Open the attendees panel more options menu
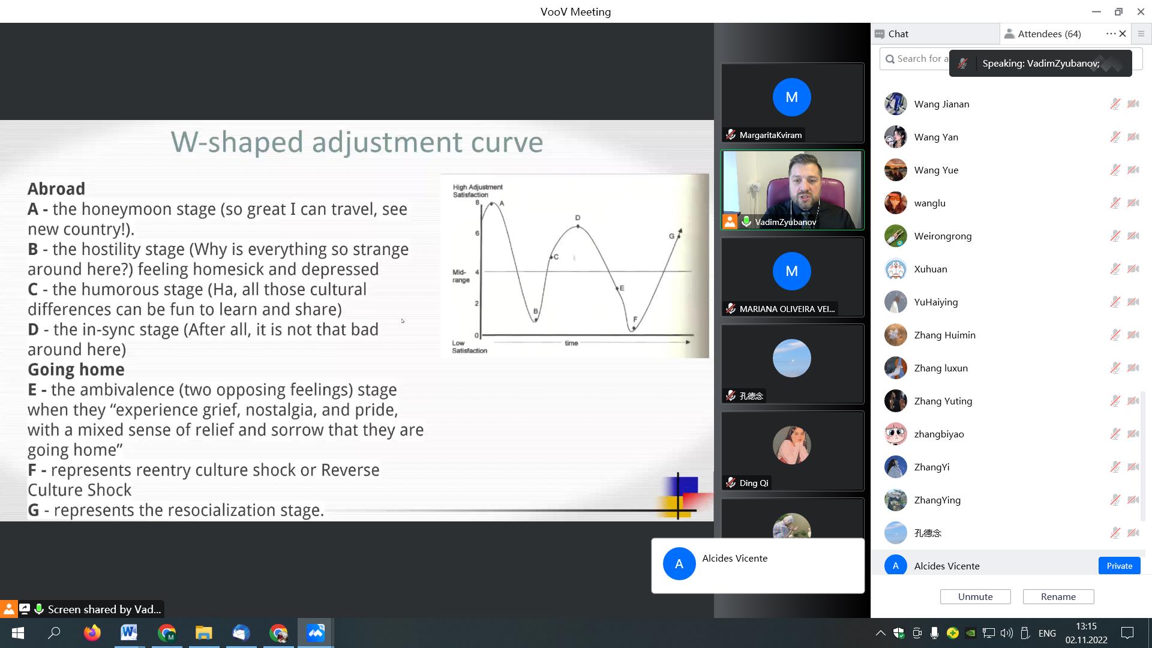1152x648 pixels. [x=1111, y=34]
